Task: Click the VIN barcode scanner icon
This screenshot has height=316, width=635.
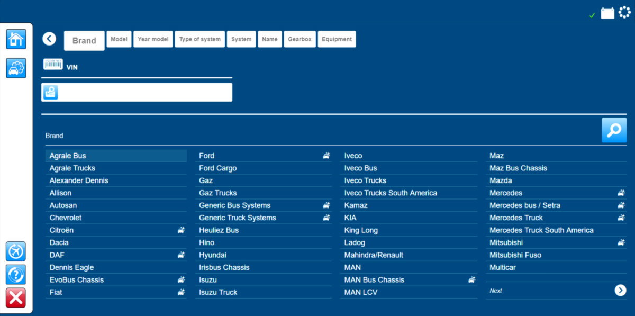Action: click(x=53, y=65)
